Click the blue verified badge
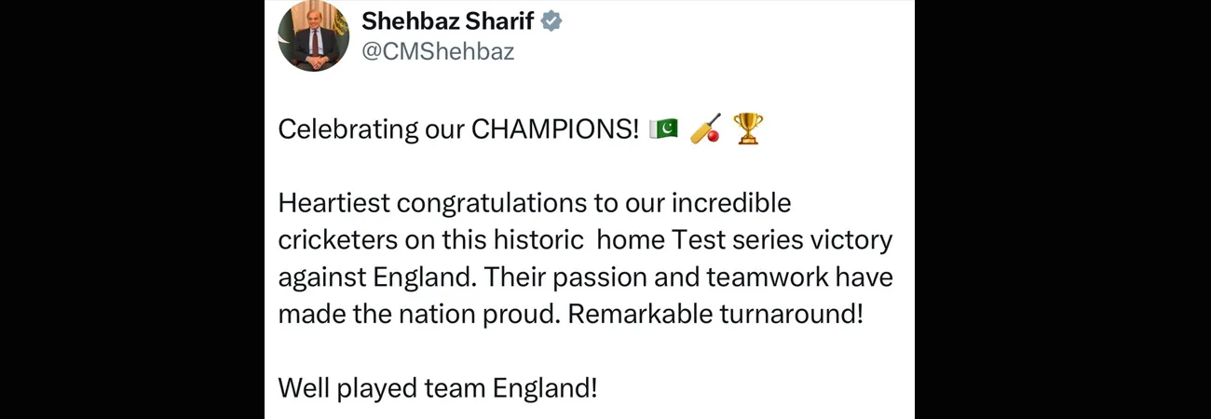The height and width of the screenshot is (419, 1211). click(551, 20)
